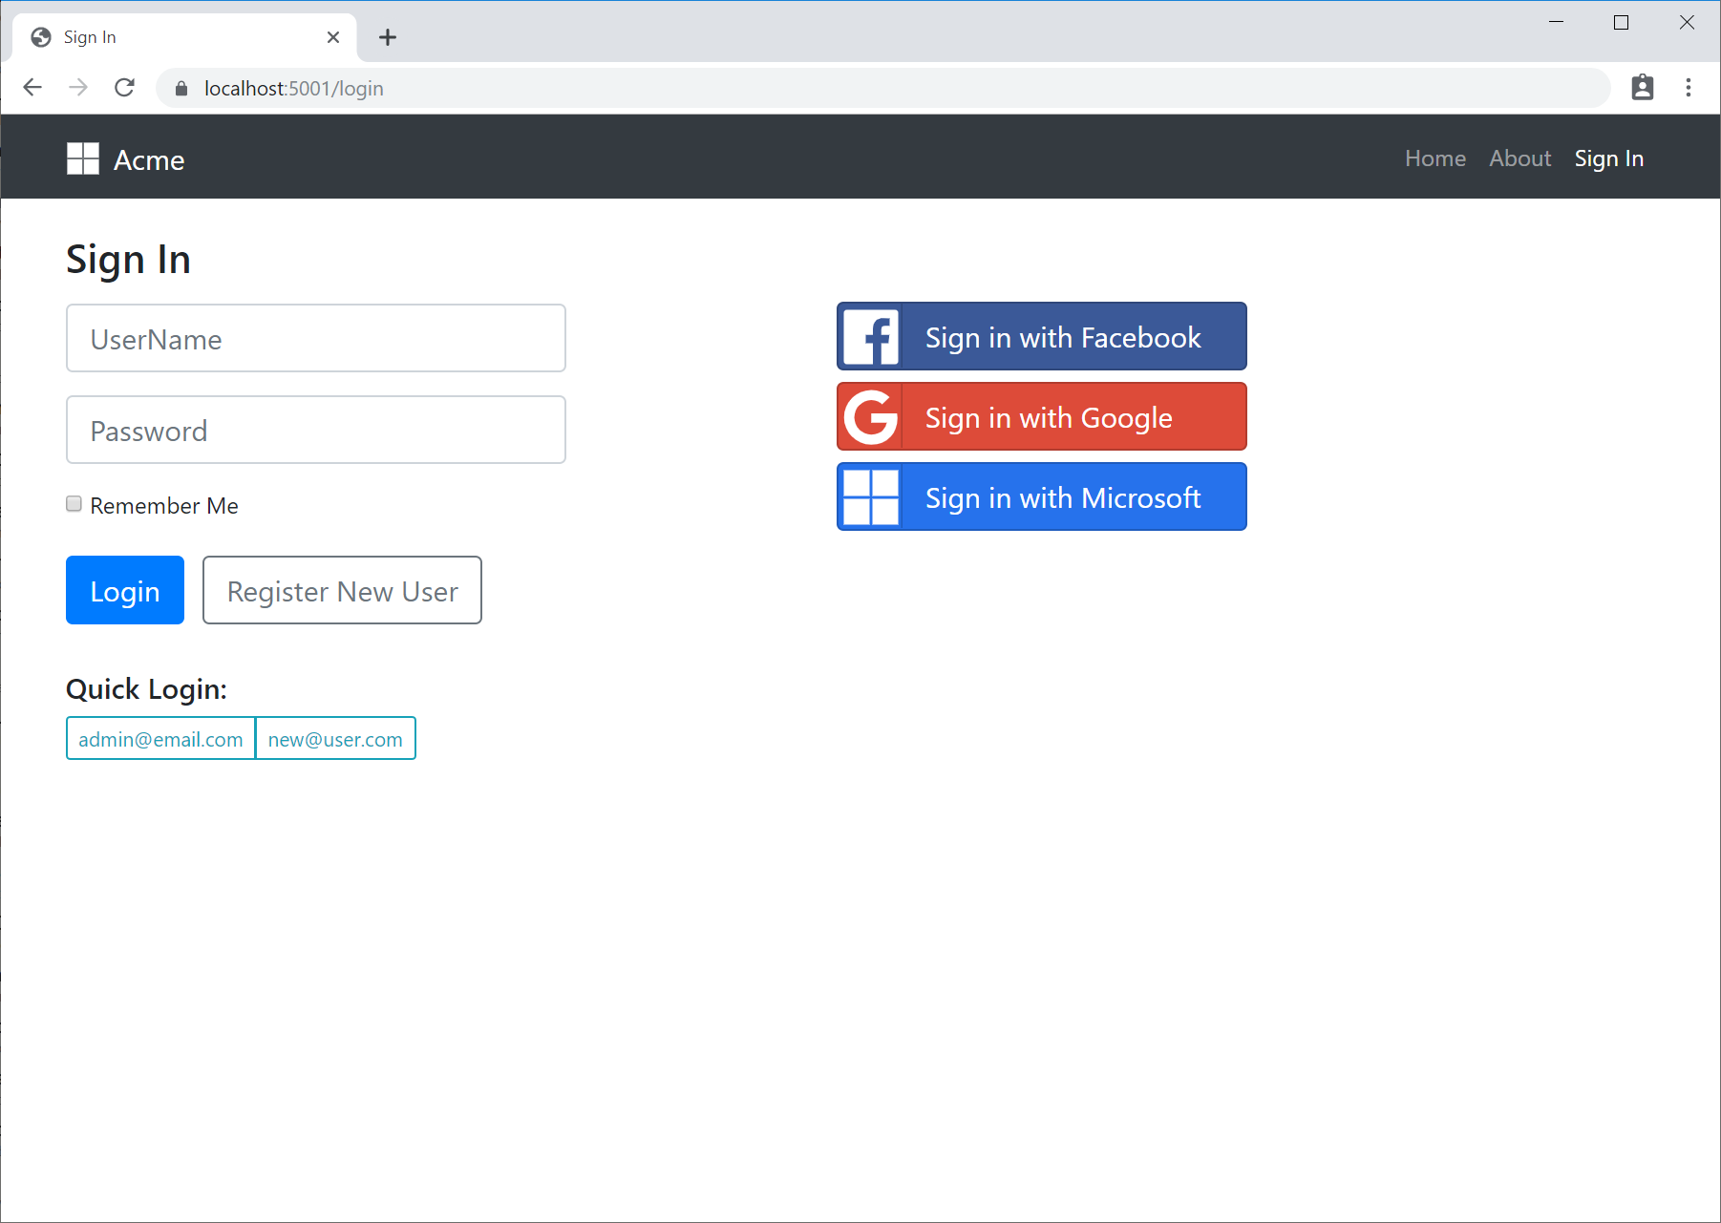Click the Google G logo icon
This screenshot has width=1721, height=1223.
[x=871, y=417]
